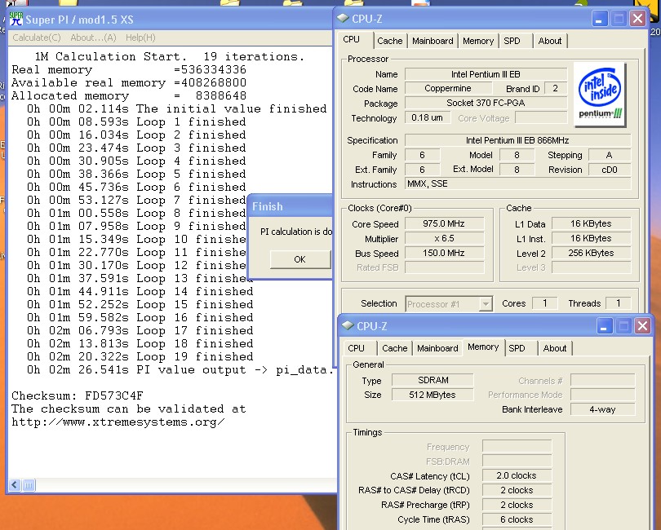Image resolution: width=661 pixels, height=530 pixels.
Task: Open About...(A) menu in Super PI
Action: click(x=93, y=38)
